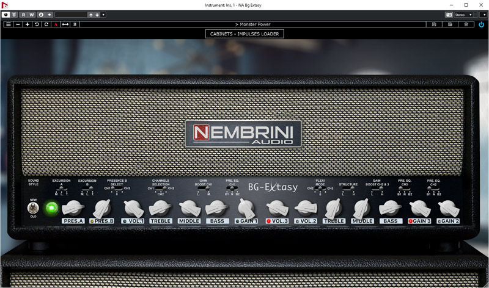Screen dimensions: 489x288
Task: Open the top-right corner dropdown arrow
Action: click(483, 14)
